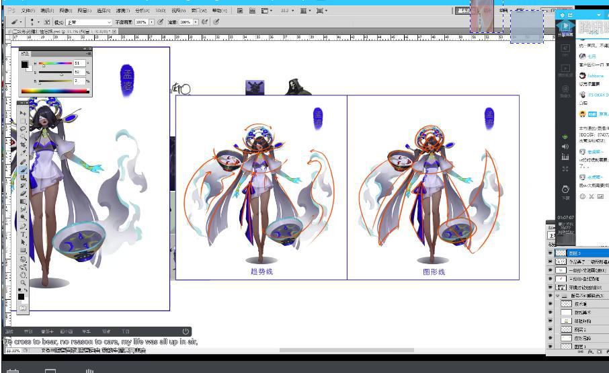Select the Move tool in the toolbox
609x373 pixels.
tap(23, 113)
